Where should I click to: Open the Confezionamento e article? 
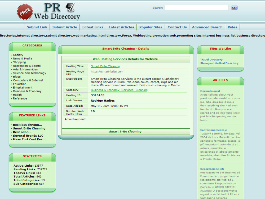[213, 130]
